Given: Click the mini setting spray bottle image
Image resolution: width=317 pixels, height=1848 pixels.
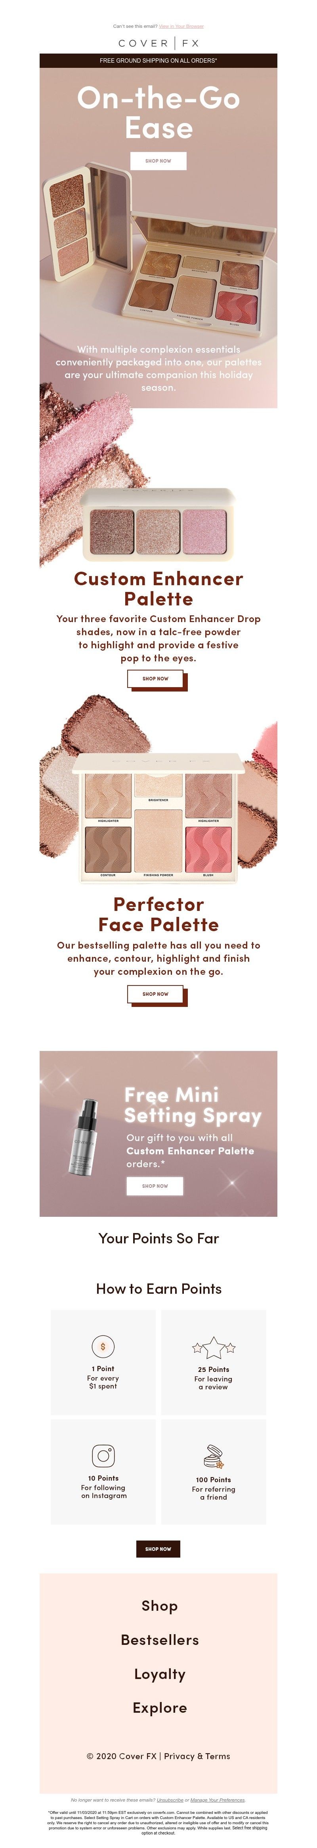Looking at the screenshot, I should (84, 1135).
